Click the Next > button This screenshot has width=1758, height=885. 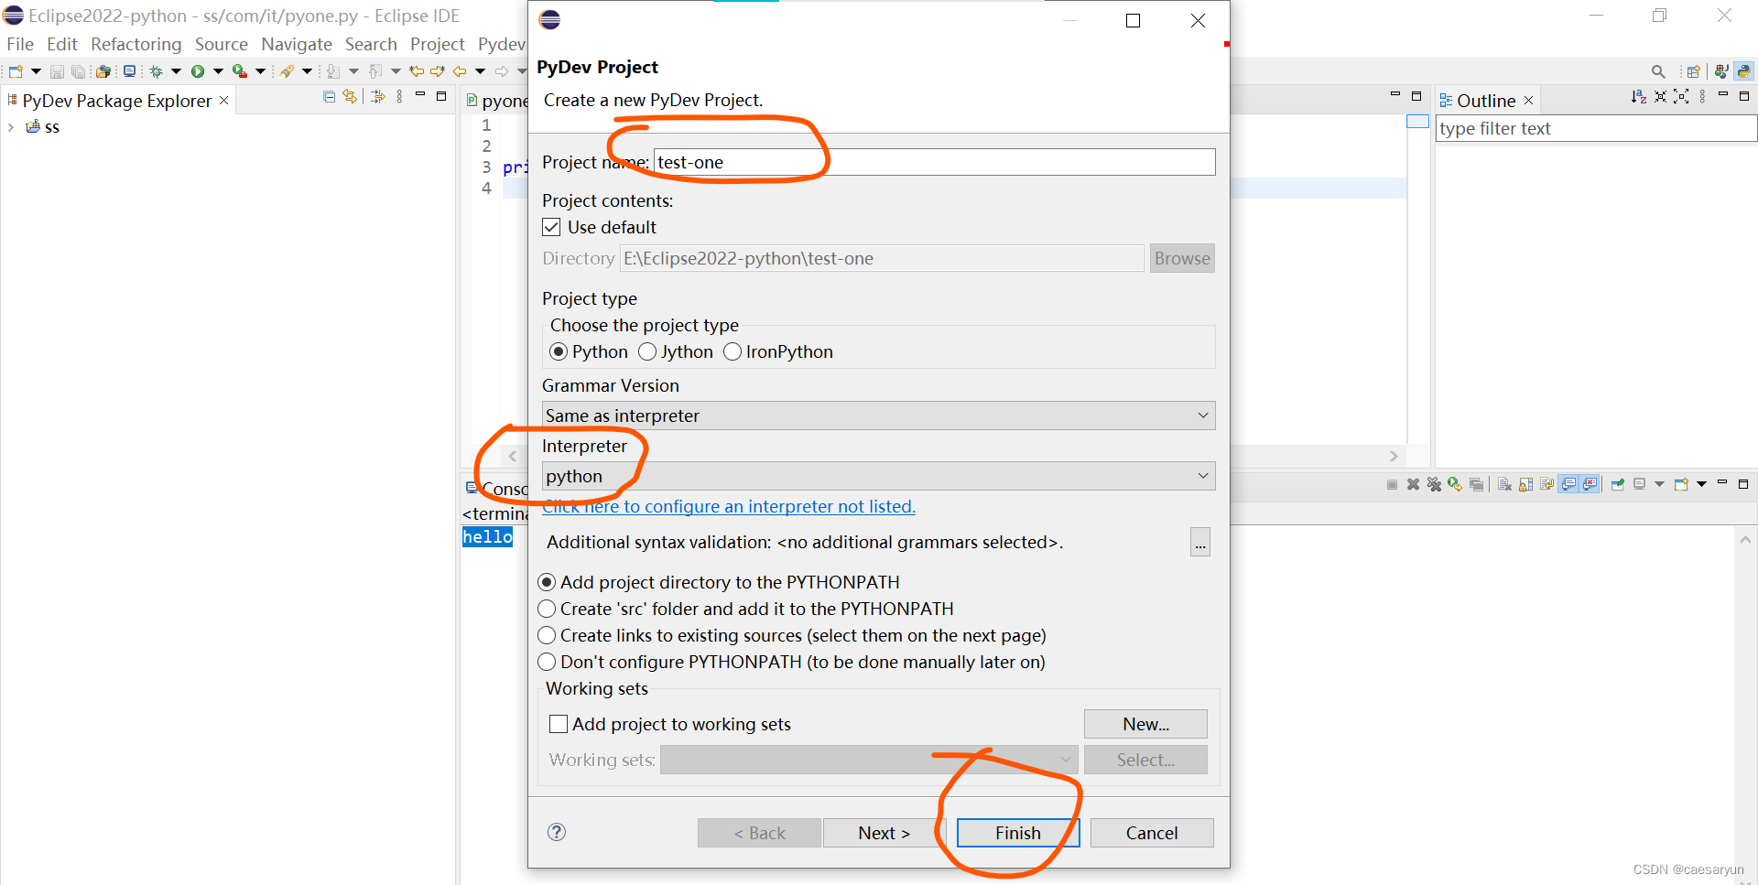(884, 833)
